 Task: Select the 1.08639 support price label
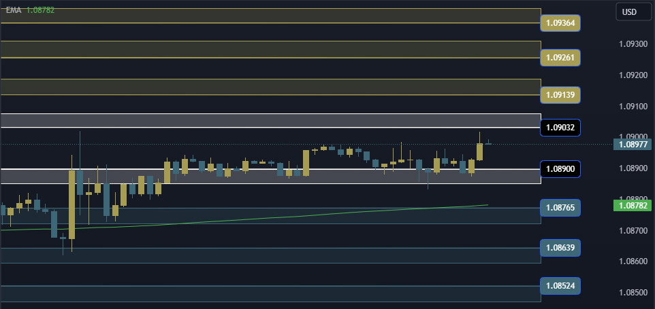(x=560, y=248)
